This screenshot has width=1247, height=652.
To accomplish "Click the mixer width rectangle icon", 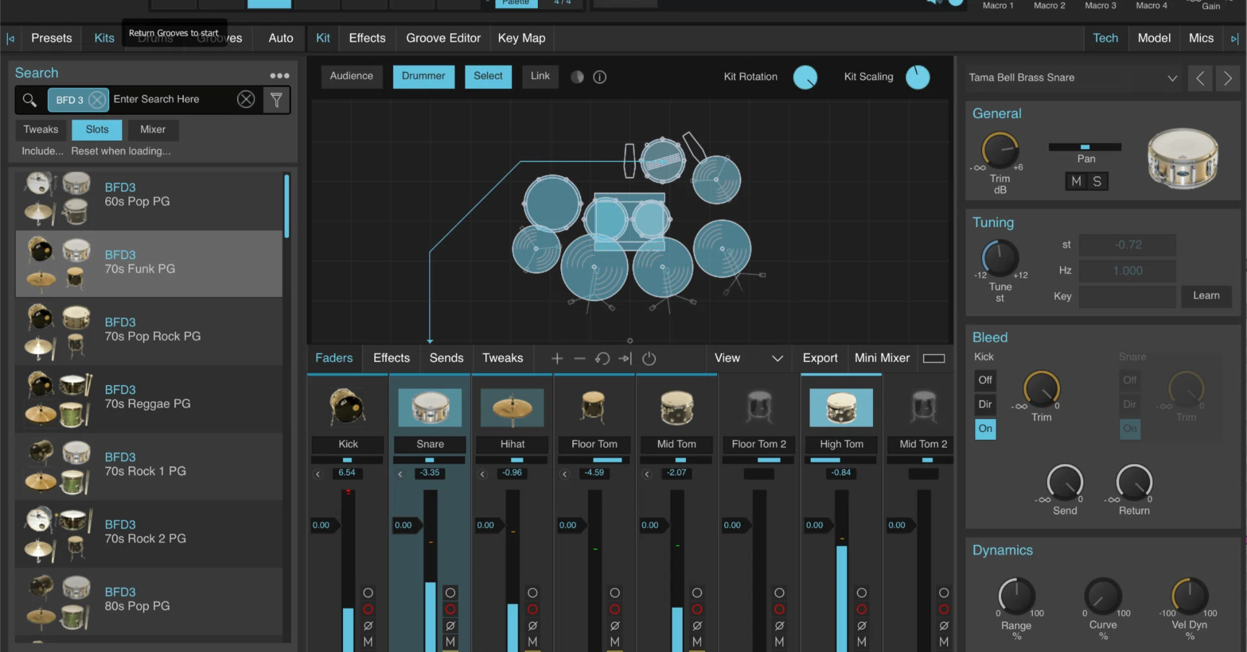I will pyautogui.click(x=933, y=358).
